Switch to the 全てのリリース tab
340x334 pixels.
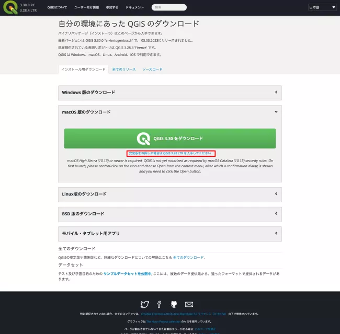124,70
